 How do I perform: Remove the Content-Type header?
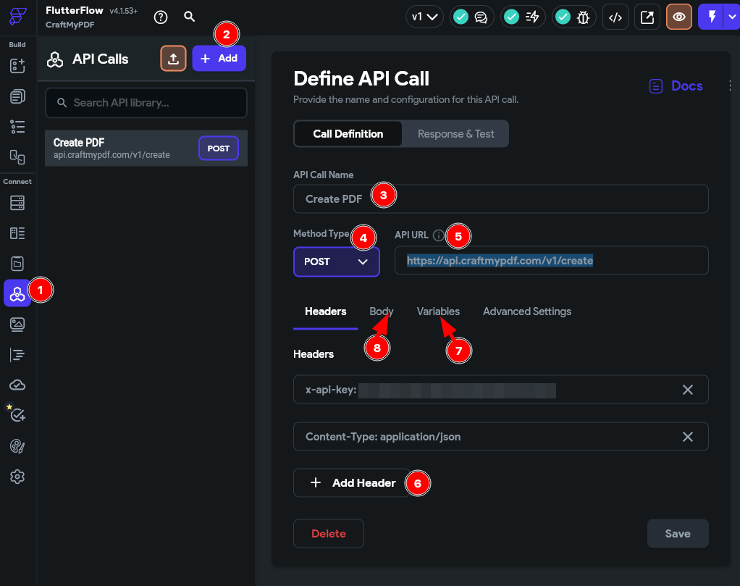click(x=688, y=437)
